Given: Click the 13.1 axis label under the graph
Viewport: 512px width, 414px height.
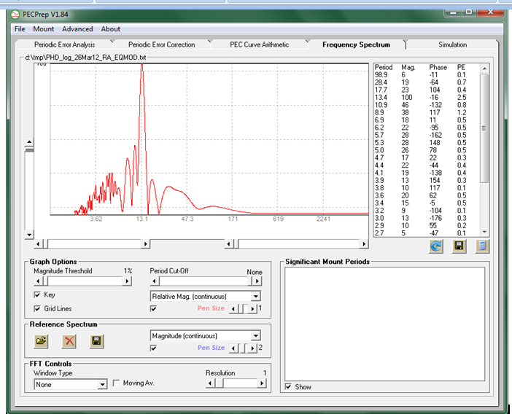Looking at the screenshot, I should click(x=142, y=219).
